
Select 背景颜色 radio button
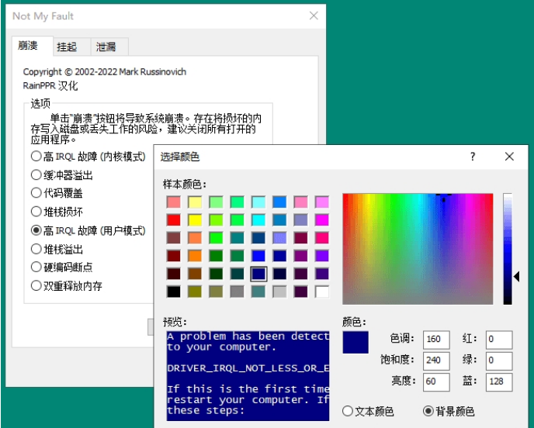pyautogui.click(x=449, y=411)
